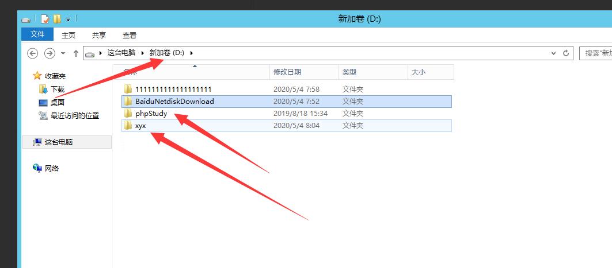This screenshot has height=268, width=612.
Task: Refresh the address bar location
Action: coord(566,53)
